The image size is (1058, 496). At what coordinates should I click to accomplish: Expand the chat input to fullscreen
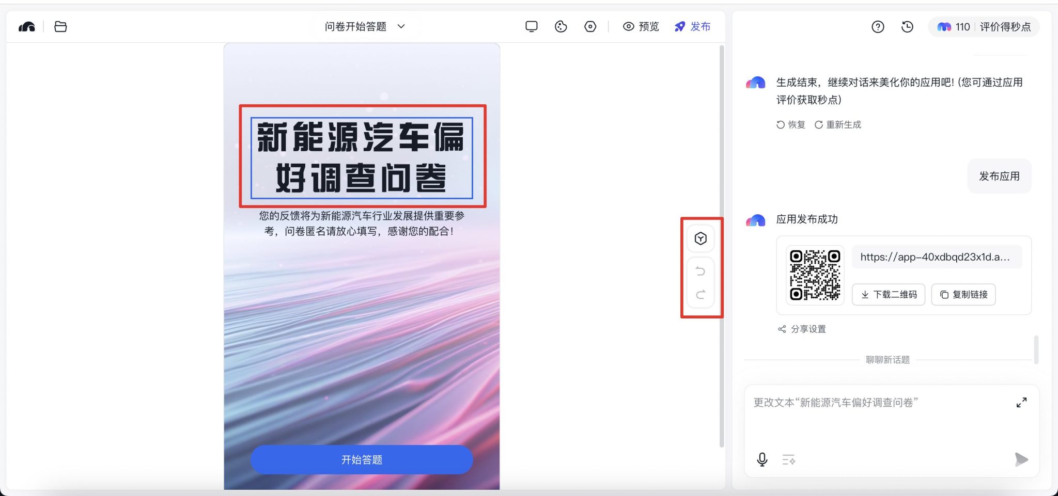(1022, 403)
